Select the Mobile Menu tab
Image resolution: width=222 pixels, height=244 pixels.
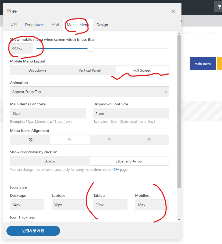pyautogui.click(x=78, y=25)
